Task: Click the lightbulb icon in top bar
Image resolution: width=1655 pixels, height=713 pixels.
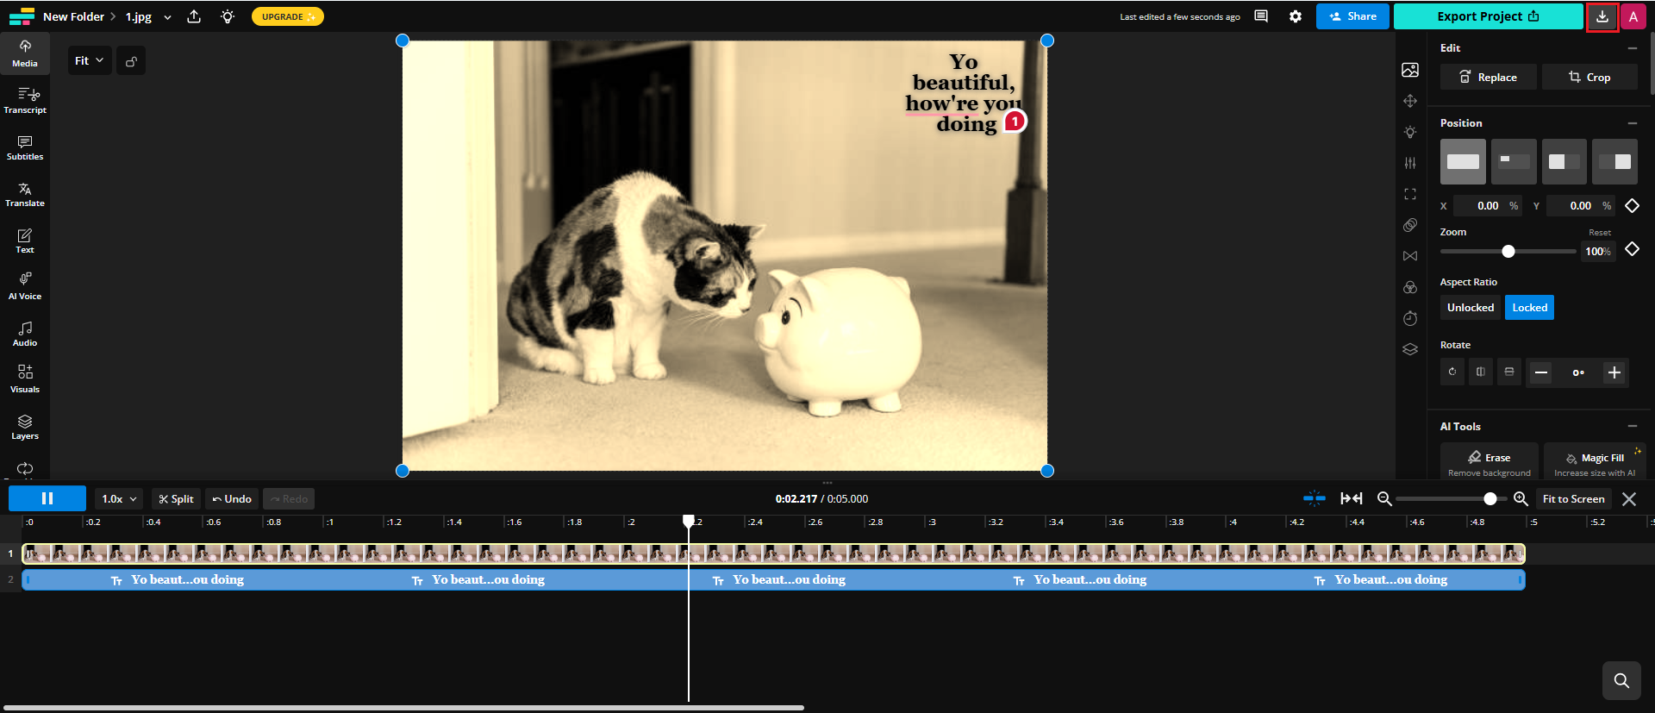Action: click(228, 16)
